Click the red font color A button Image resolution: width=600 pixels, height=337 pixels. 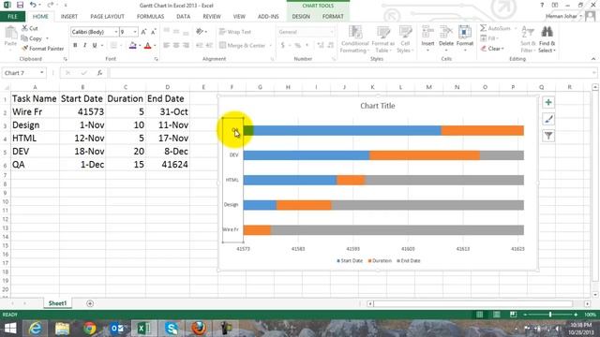pos(148,46)
